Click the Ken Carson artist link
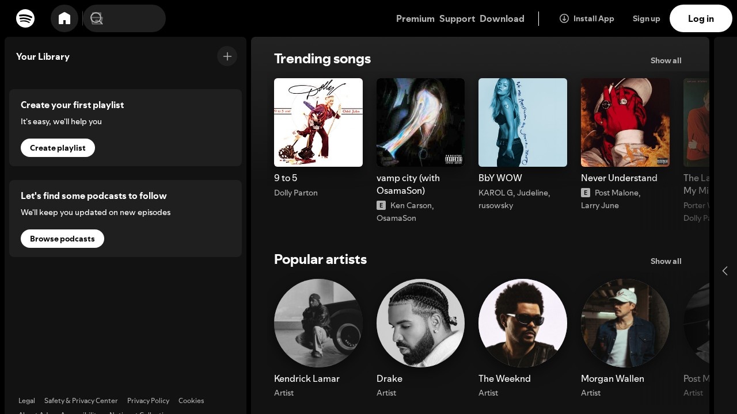This screenshot has width=737, height=414. pyautogui.click(x=411, y=205)
